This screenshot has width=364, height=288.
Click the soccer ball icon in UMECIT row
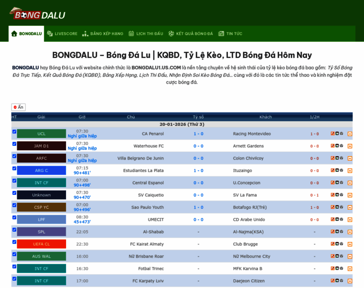[x=341, y=219]
